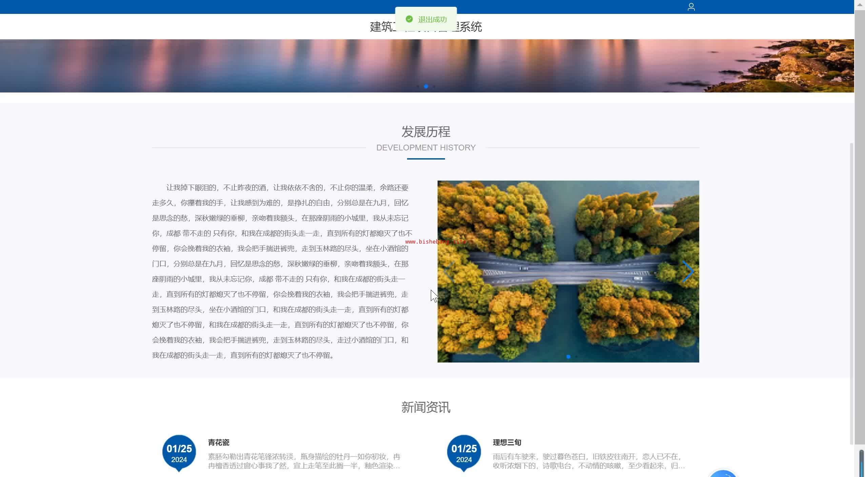Click the 青花瓷 news summary text
Image resolution: width=865 pixels, height=477 pixels.
(304, 461)
